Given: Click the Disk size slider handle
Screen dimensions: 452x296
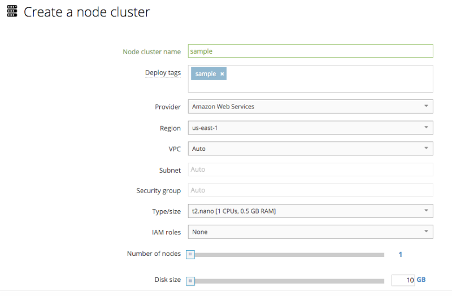Looking at the screenshot, I should click(x=190, y=281).
